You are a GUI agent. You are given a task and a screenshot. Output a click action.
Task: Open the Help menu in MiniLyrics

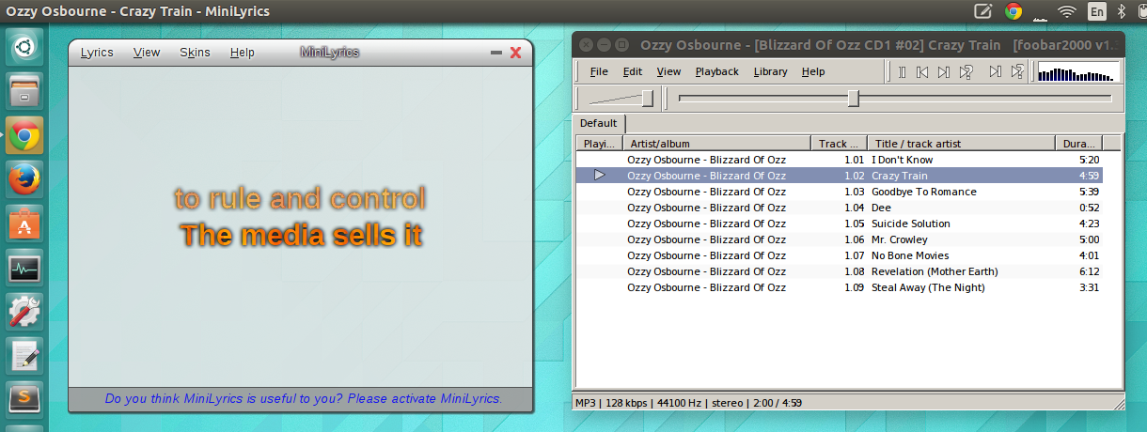242,53
